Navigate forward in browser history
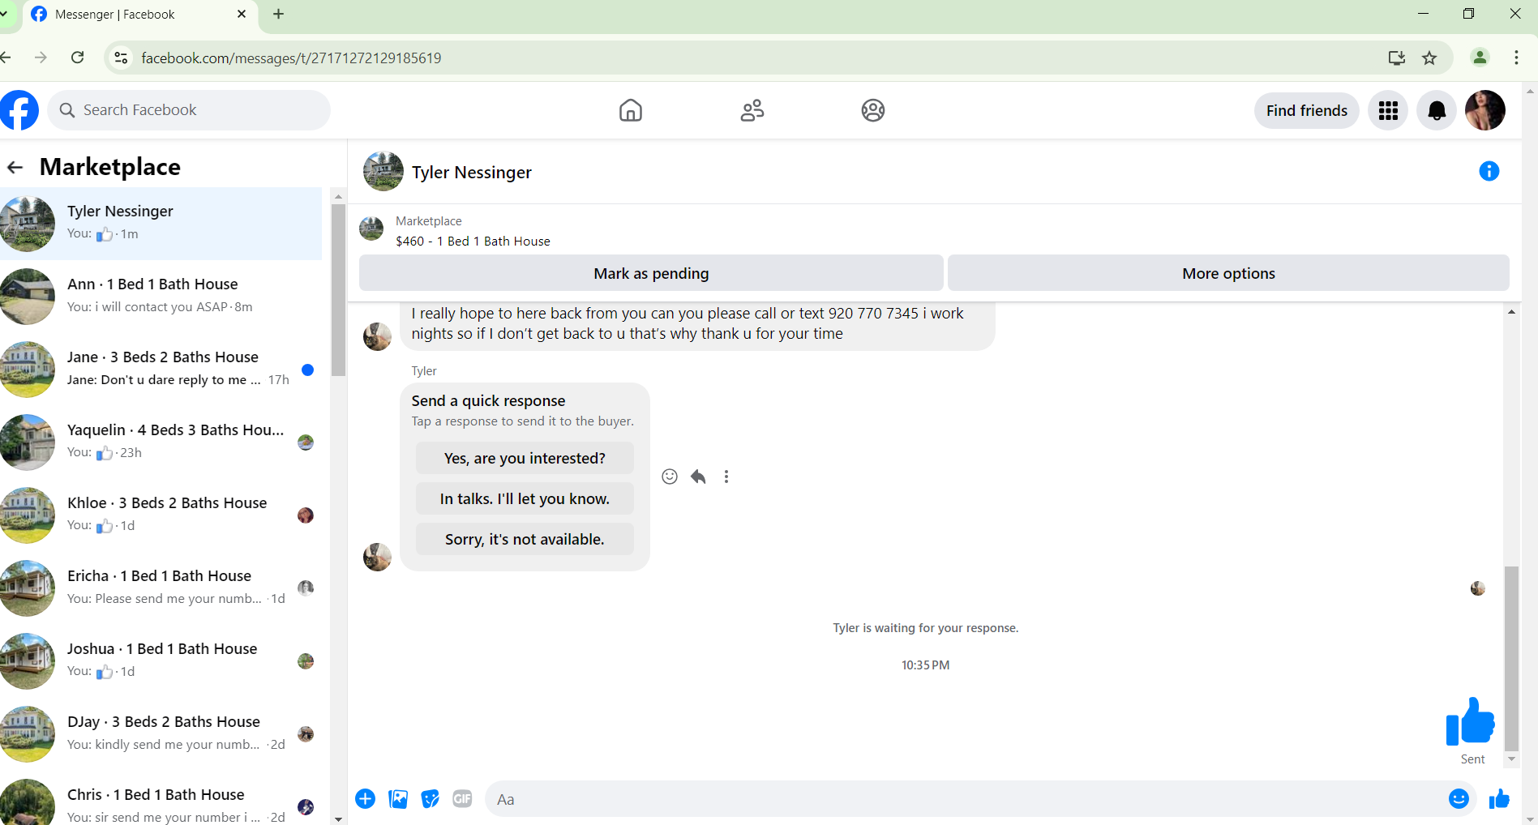Viewport: 1538px width, 825px height. pos(41,58)
